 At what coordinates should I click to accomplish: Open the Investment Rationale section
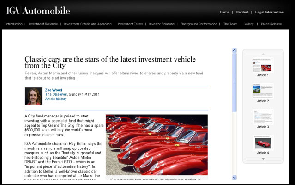pos(43,24)
